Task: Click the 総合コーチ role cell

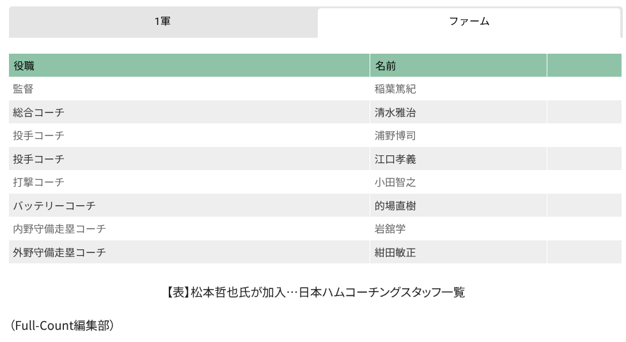Action: click(x=38, y=113)
